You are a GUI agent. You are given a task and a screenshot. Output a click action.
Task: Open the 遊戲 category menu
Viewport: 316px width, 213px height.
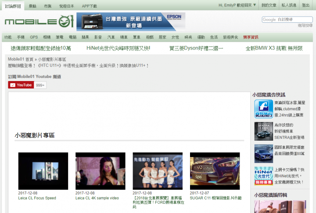click(x=150, y=37)
